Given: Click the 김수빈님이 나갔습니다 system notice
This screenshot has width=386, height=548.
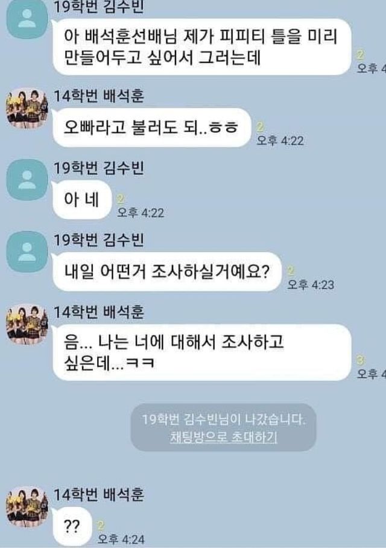Looking at the screenshot, I should tap(224, 419).
